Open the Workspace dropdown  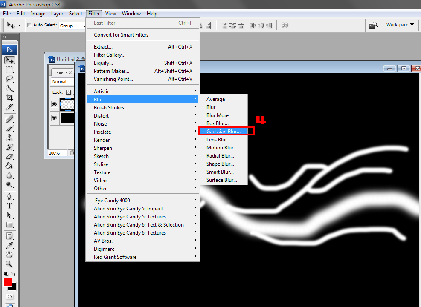pos(400,24)
